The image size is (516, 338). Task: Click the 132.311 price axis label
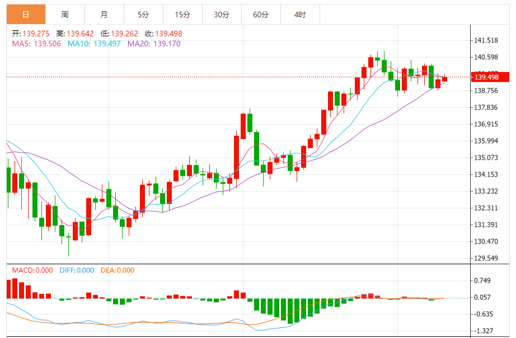486,208
